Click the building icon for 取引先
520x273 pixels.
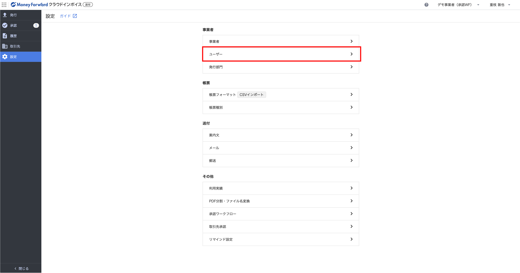tap(5, 46)
